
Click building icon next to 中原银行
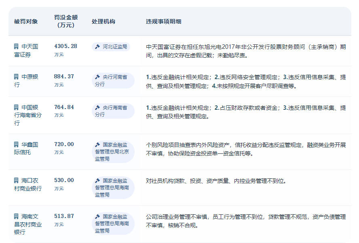pyautogui.click(x=16, y=77)
